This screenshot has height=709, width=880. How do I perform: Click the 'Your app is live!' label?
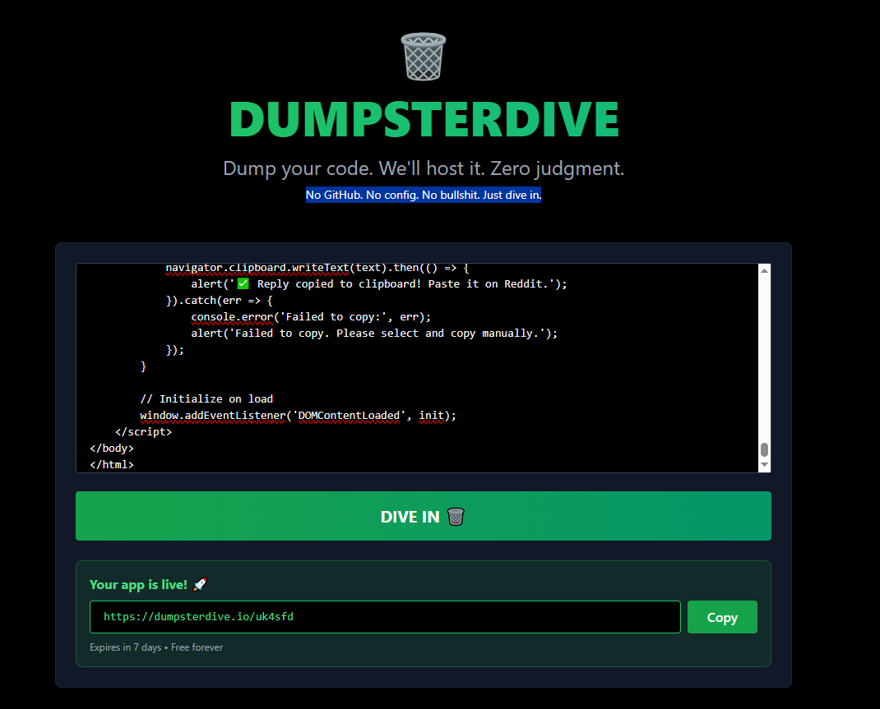point(137,584)
